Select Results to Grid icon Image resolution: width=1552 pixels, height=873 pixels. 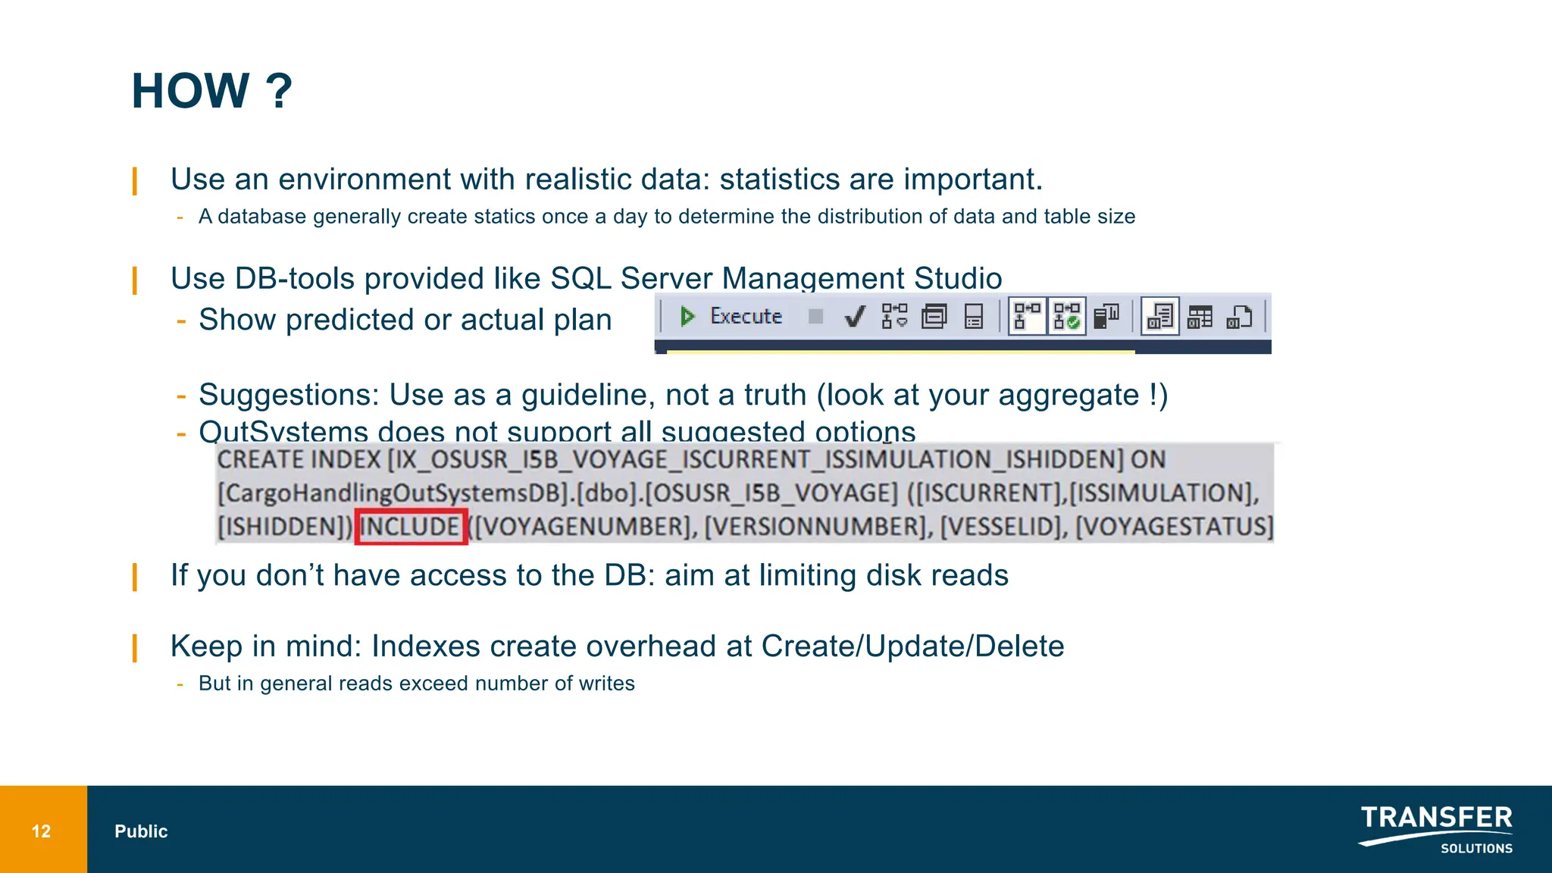tap(1200, 316)
